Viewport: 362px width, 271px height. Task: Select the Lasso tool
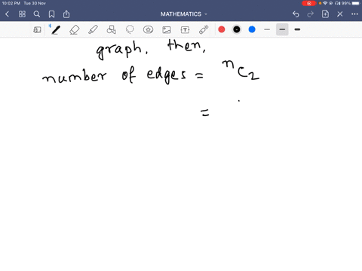point(130,30)
